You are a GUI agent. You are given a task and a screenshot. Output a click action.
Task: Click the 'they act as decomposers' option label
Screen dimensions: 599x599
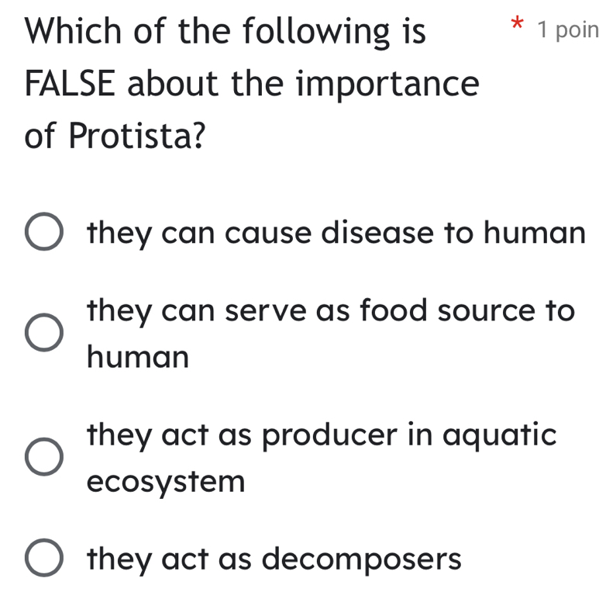tap(274, 559)
